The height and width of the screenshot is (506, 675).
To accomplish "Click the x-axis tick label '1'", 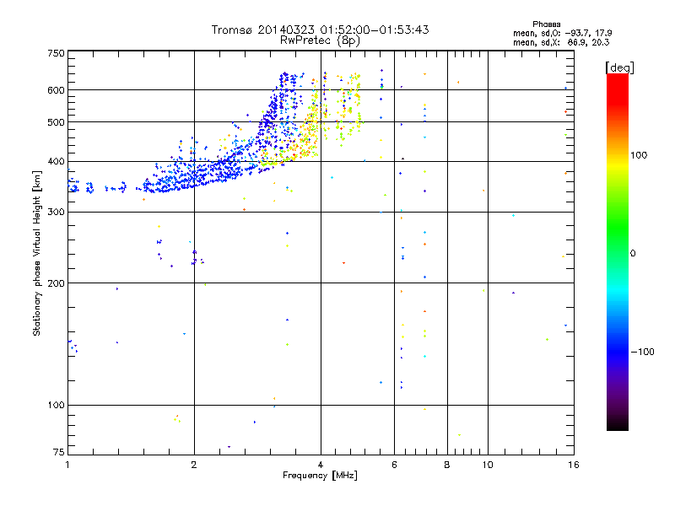I will (67, 465).
